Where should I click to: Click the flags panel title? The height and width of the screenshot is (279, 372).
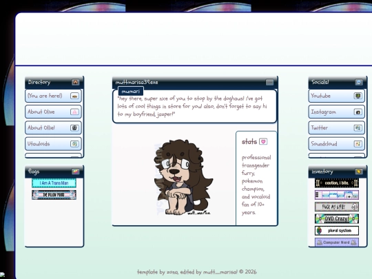click(x=34, y=172)
